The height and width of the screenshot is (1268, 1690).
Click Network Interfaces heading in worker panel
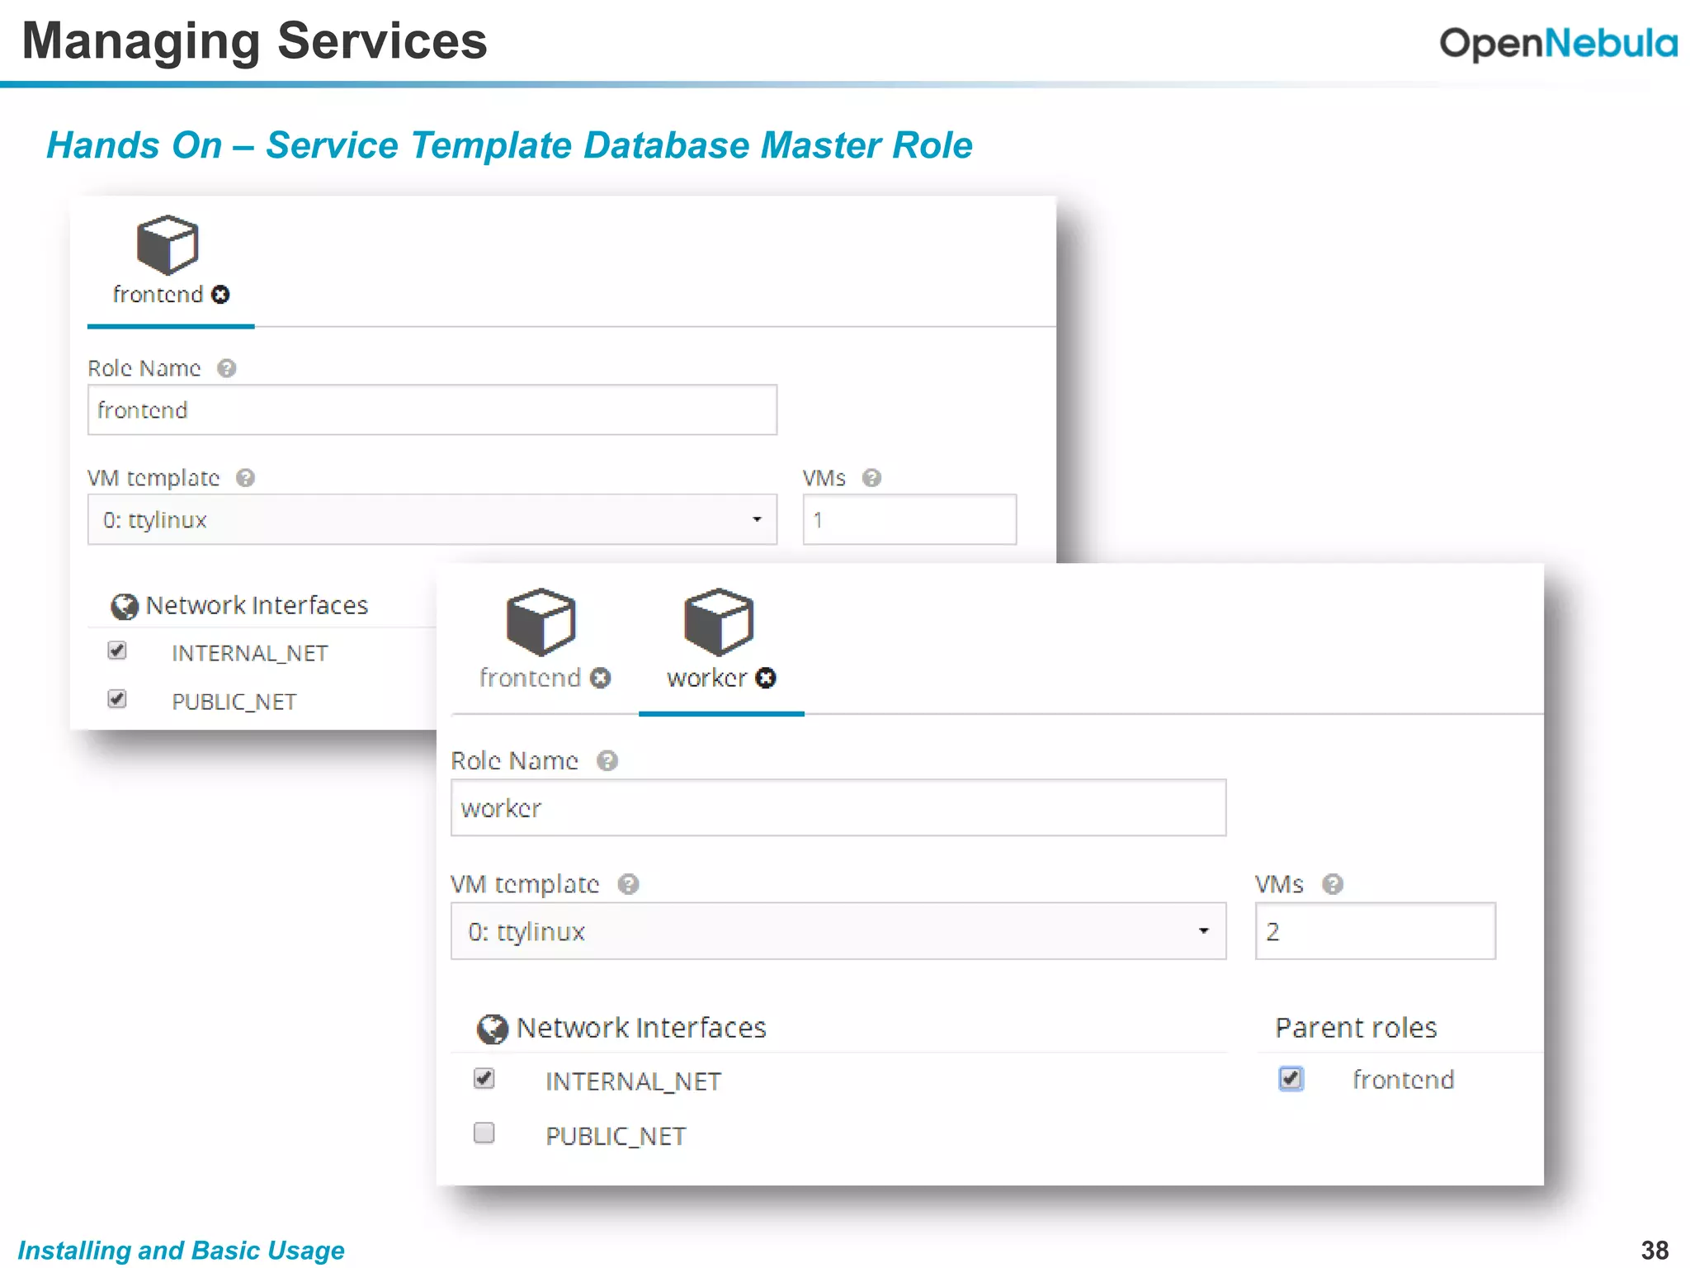(641, 1028)
